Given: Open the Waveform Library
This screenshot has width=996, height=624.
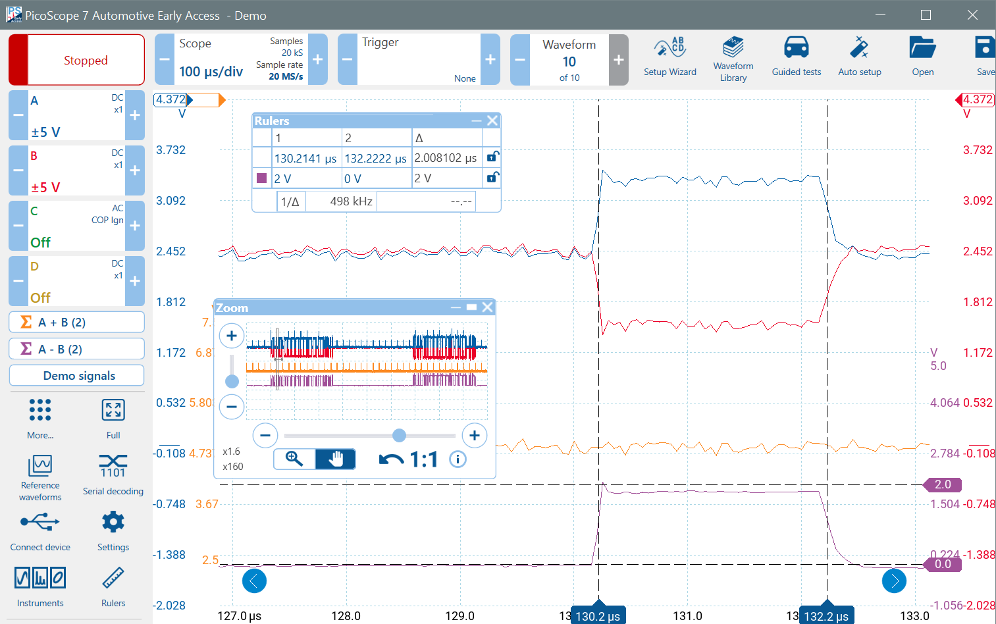Looking at the screenshot, I should coord(733,59).
